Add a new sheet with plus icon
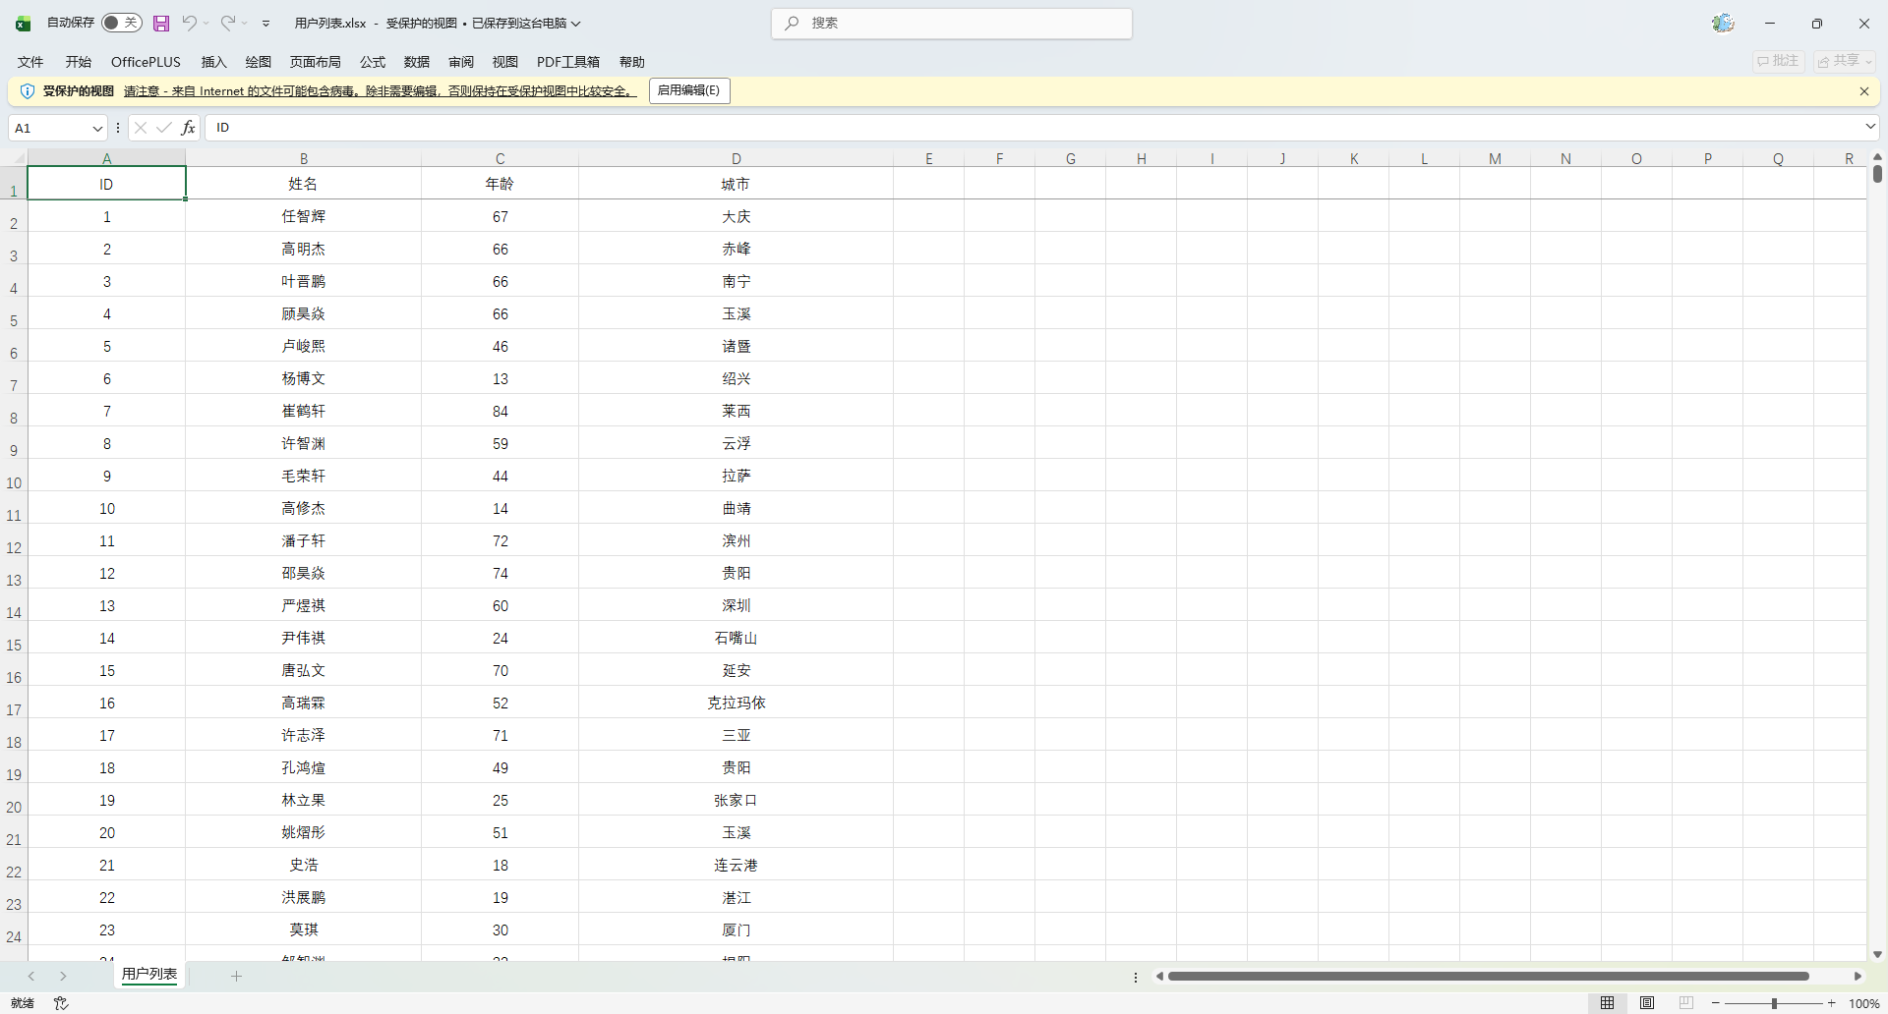 coord(236,976)
